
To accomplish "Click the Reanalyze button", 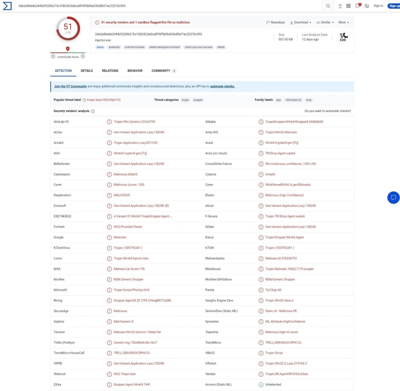I will pos(276,22).
